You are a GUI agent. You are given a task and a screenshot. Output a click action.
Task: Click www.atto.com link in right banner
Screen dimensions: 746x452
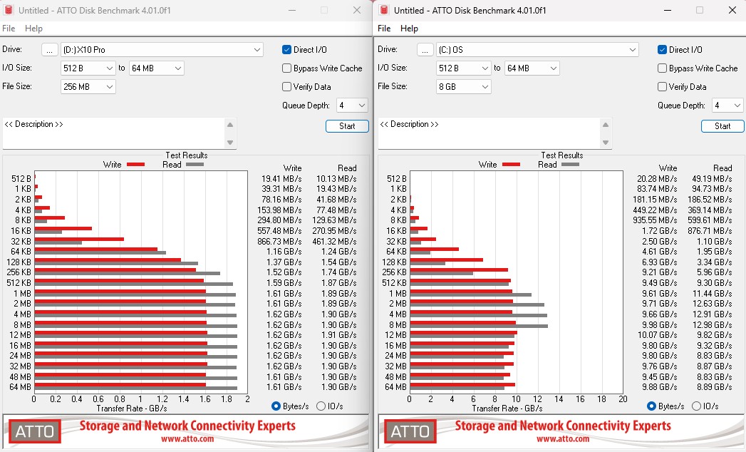pyautogui.click(x=563, y=439)
